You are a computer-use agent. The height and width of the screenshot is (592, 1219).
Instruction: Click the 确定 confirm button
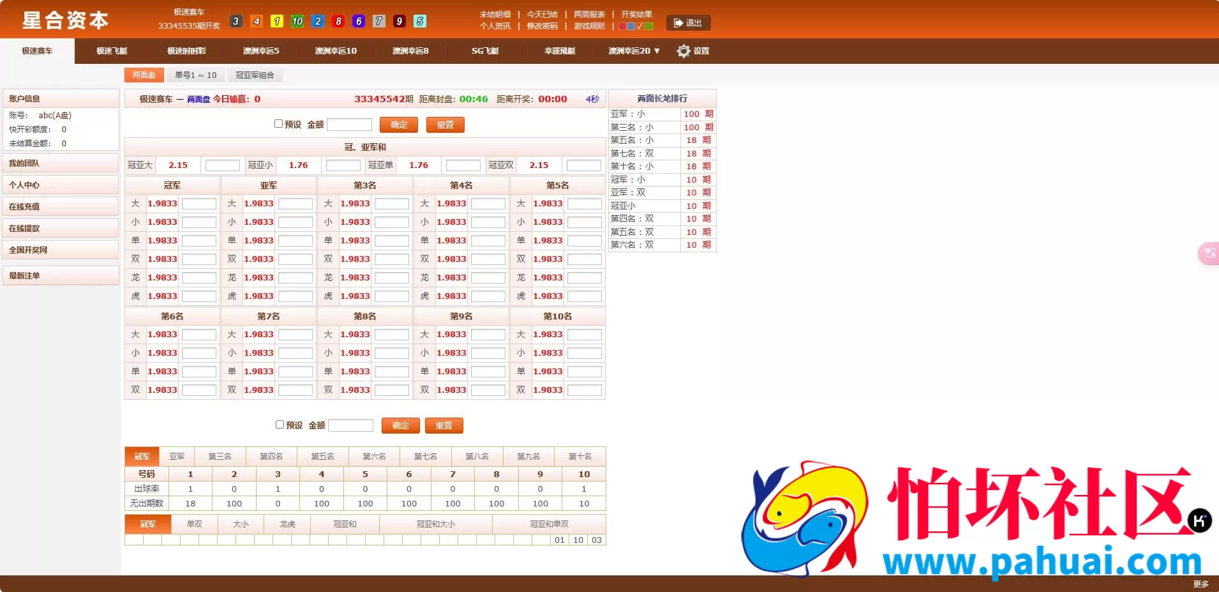click(x=398, y=125)
